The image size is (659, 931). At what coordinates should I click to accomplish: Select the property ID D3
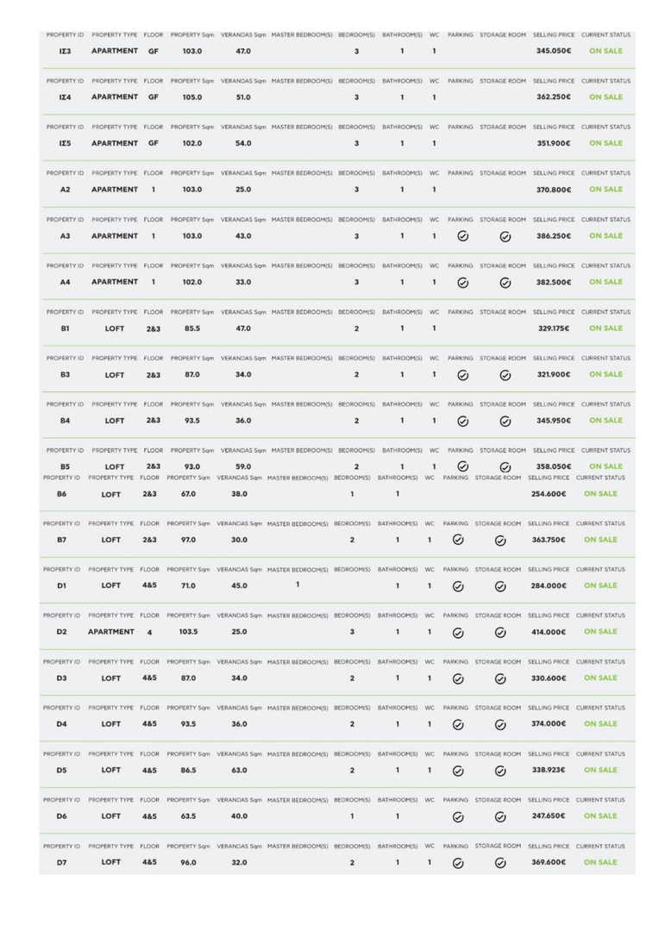coord(61,678)
